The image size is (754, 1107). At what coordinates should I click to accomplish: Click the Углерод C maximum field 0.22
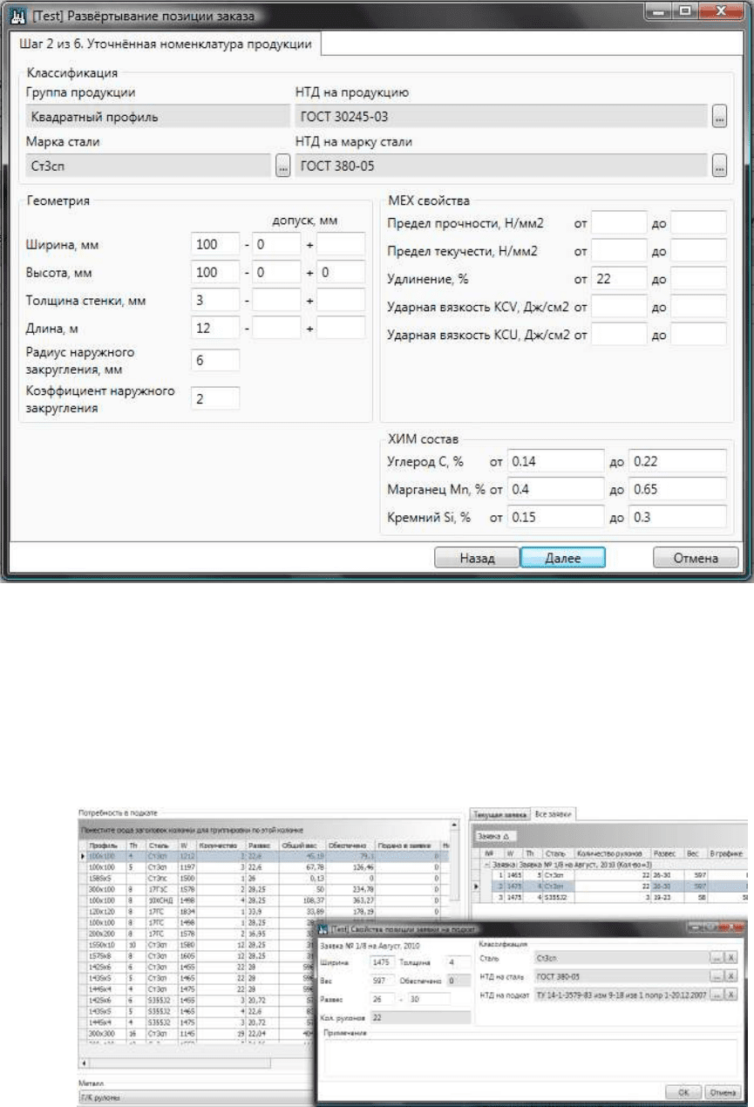pos(678,461)
